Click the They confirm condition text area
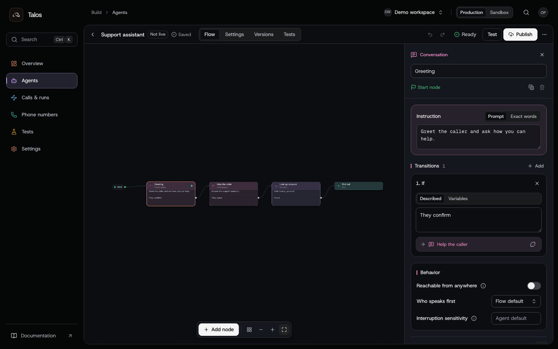 point(479,220)
